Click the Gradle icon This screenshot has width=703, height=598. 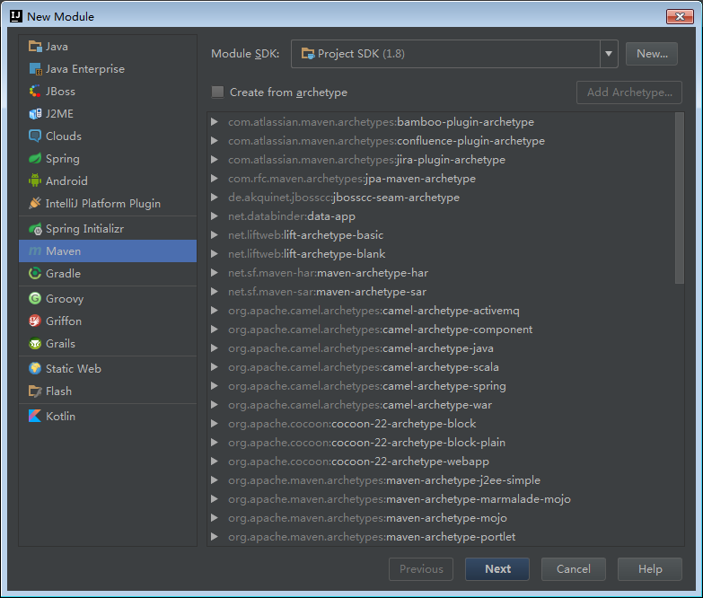click(35, 274)
